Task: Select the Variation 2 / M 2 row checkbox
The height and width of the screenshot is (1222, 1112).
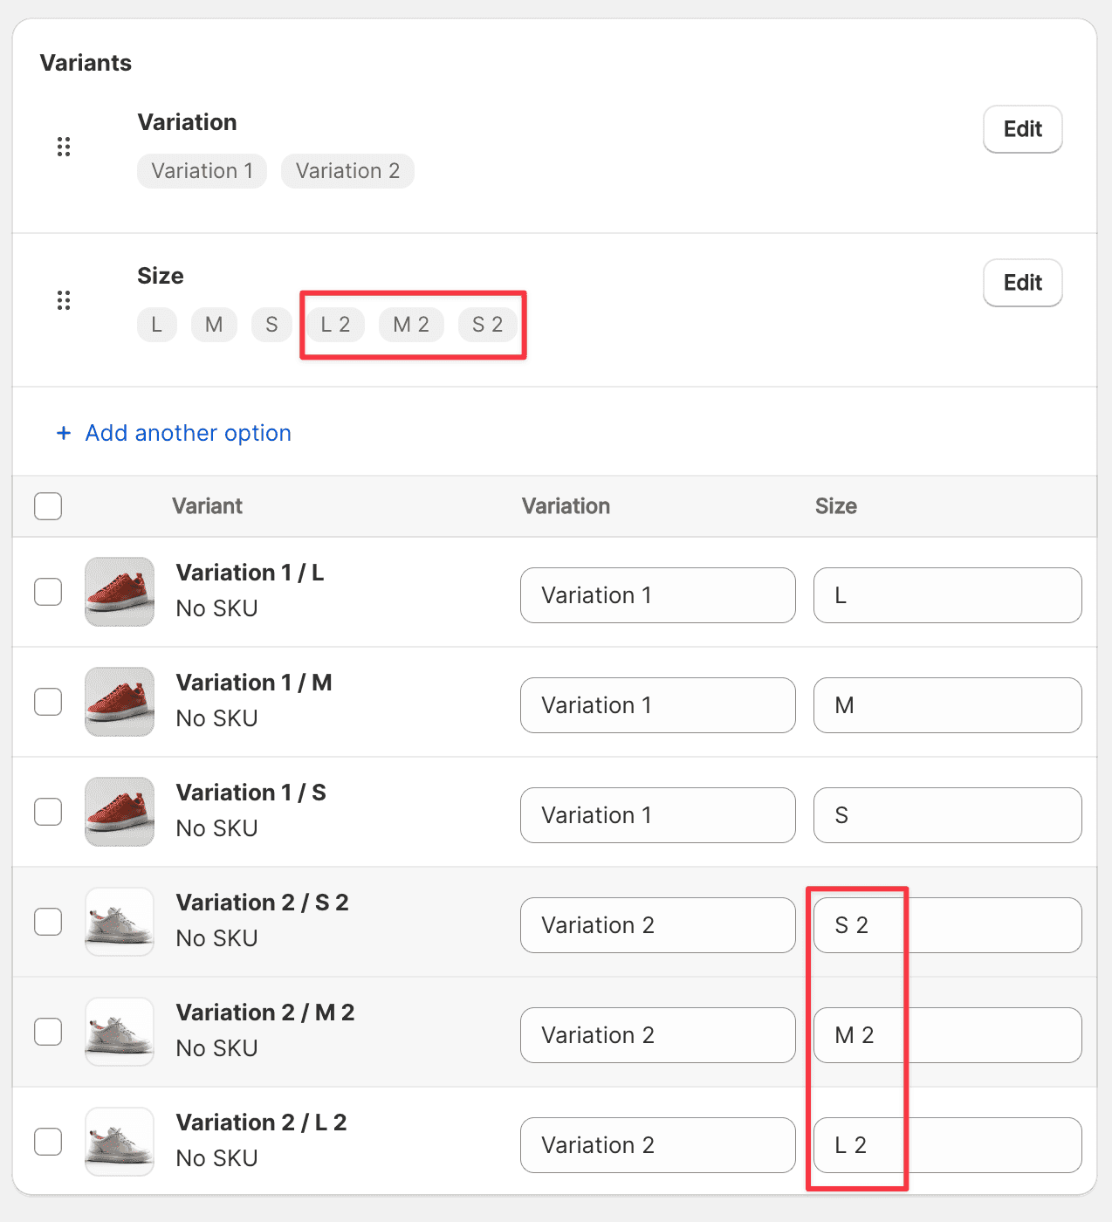Action: [48, 1032]
